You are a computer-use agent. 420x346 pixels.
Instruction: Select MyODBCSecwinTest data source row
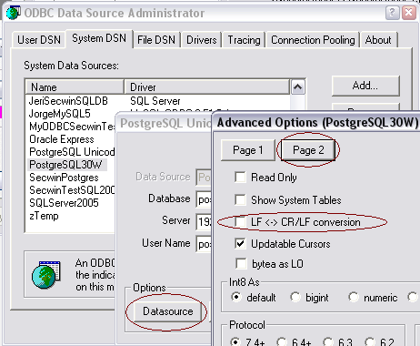72,127
